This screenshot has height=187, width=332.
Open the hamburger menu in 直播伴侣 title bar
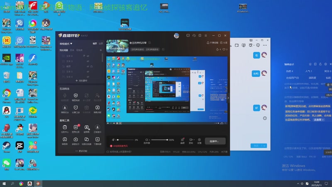[x=205, y=35]
